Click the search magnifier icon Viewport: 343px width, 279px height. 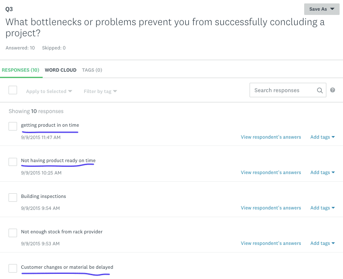pos(320,90)
